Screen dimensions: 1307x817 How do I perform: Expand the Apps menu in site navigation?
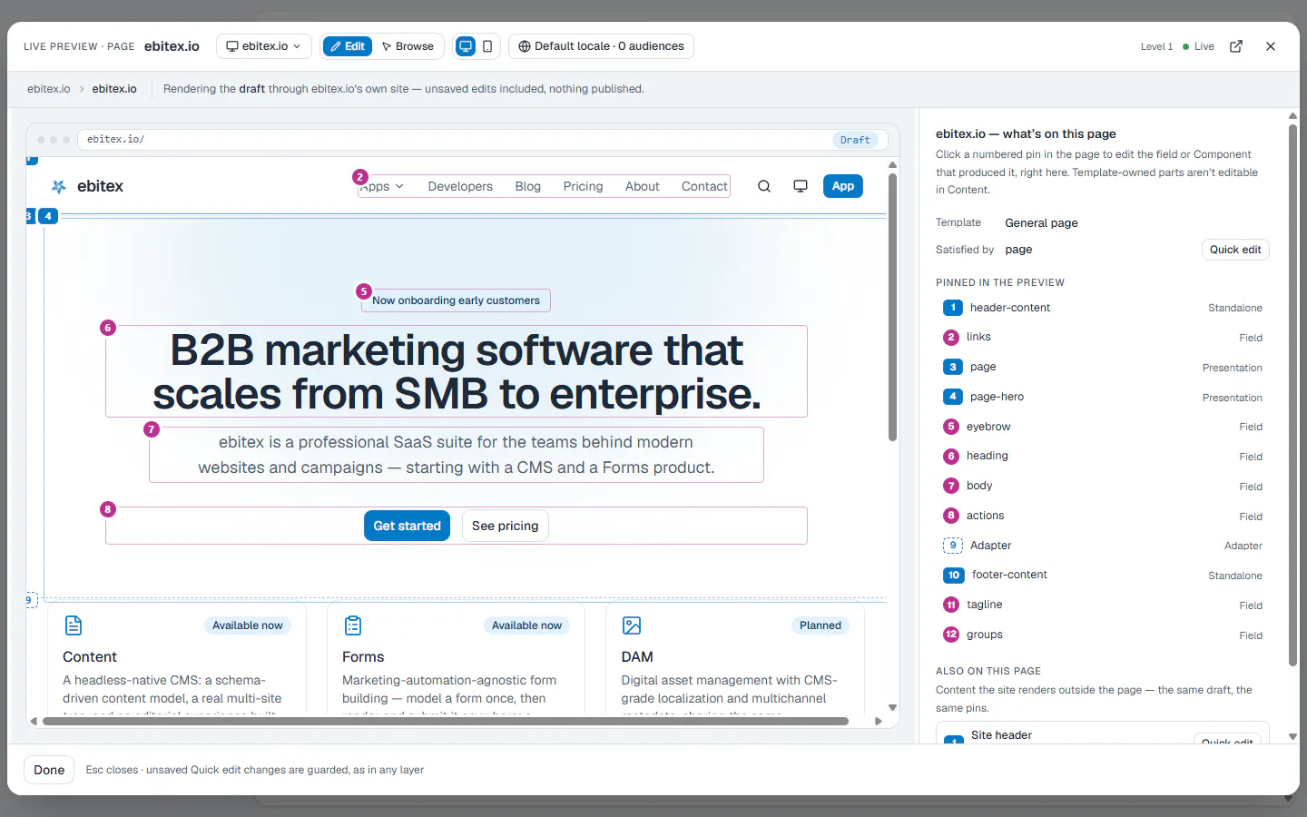(x=383, y=186)
